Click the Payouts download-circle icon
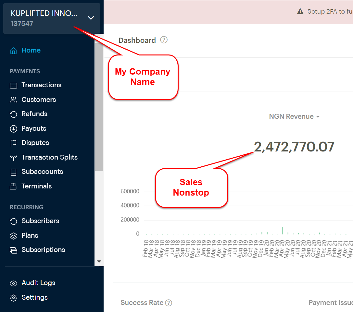The height and width of the screenshot is (312, 353). point(13,129)
